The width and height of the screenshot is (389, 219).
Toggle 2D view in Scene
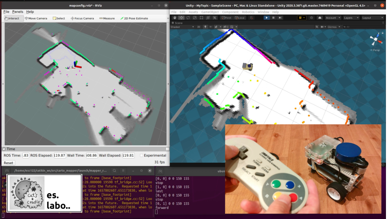click(198, 27)
